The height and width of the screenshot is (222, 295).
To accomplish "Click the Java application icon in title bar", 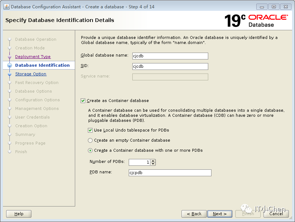I will pyautogui.click(x=7, y=6).
